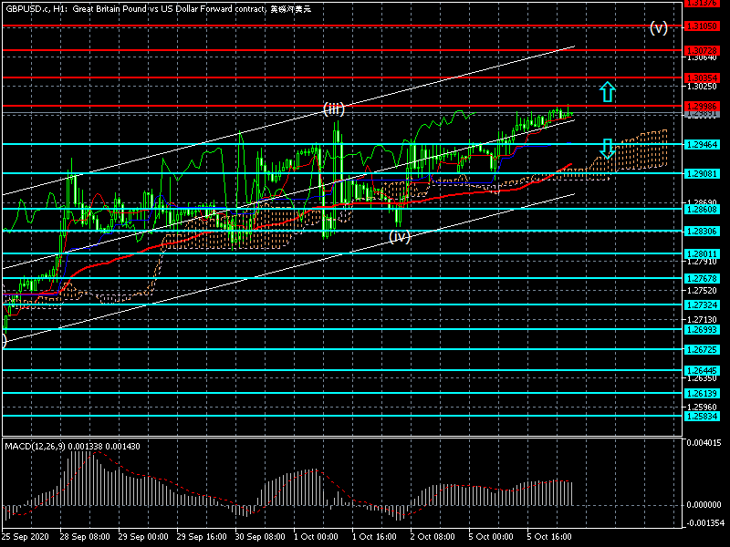The width and height of the screenshot is (730, 547).
Task: Click the MACD scale value 0.004015
Action: [704, 442]
